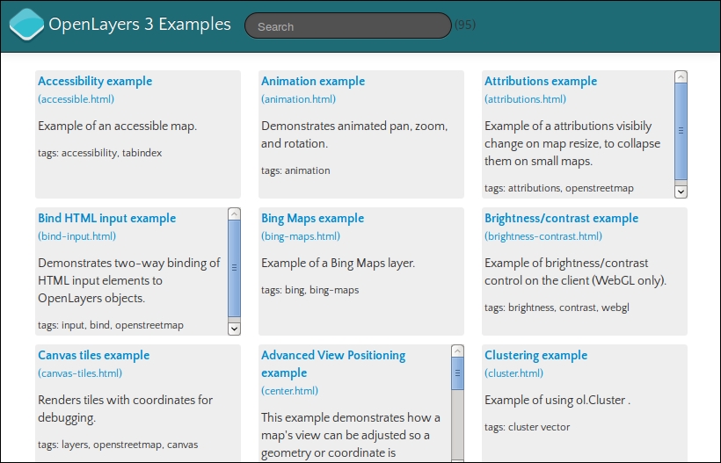Open the Canvas tiles example link

pos(94,356)
